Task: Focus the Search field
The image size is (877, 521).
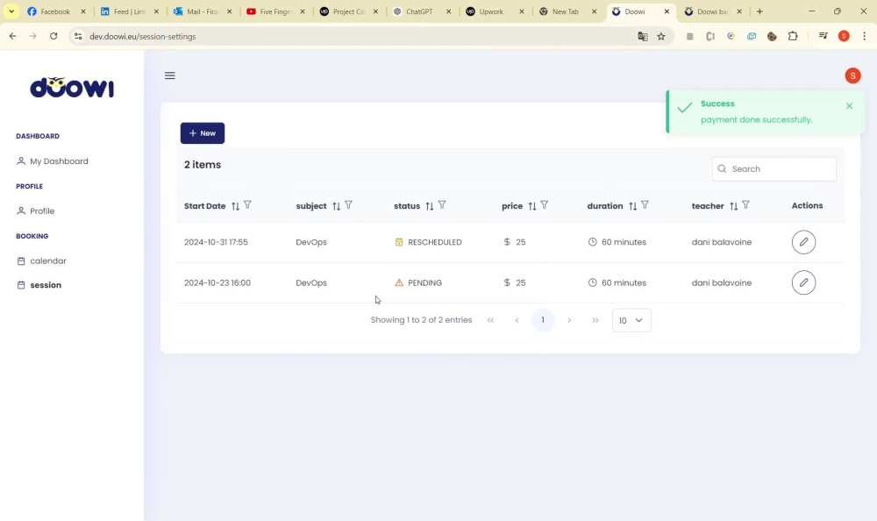Action: (774, 169)
